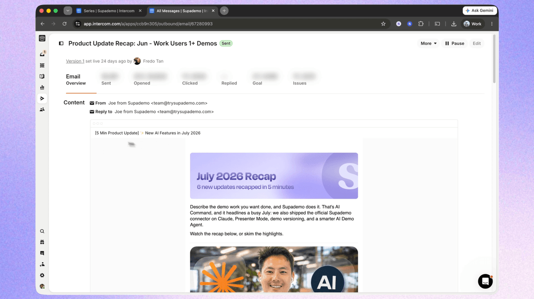
Task: Open the Inbox icon with notification badge
Action: 42,54
